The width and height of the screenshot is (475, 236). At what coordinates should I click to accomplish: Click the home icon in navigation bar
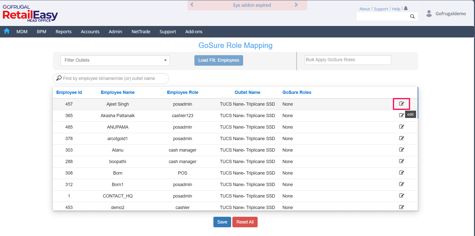7,31
